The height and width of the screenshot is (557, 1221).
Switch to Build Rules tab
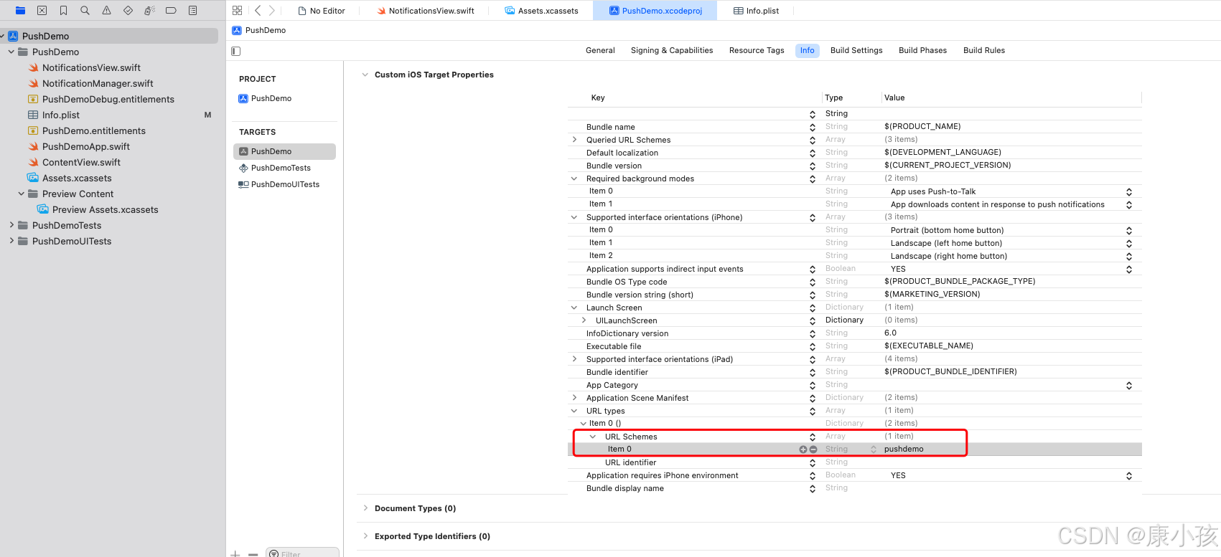point(984,50)
